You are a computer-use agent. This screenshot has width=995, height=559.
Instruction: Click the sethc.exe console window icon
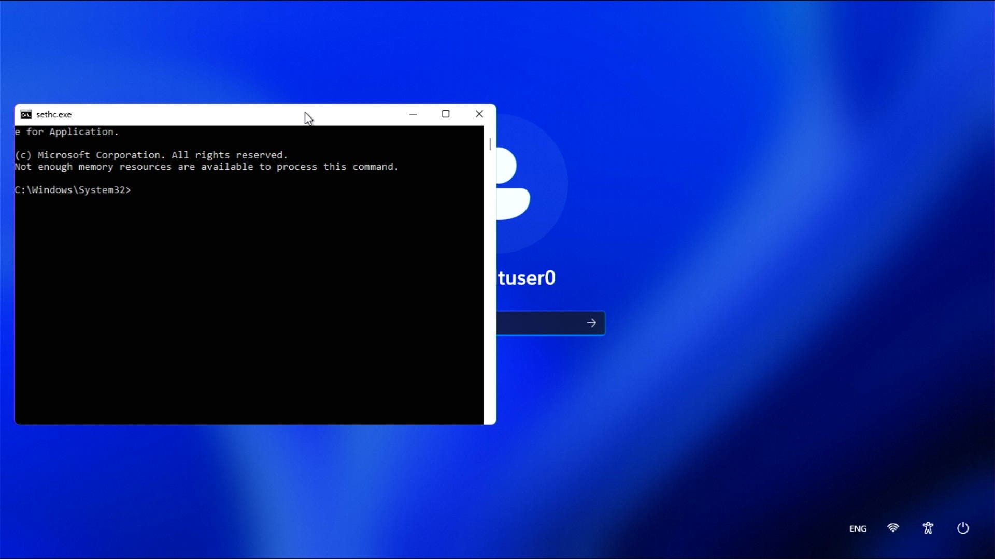(26, 114)
